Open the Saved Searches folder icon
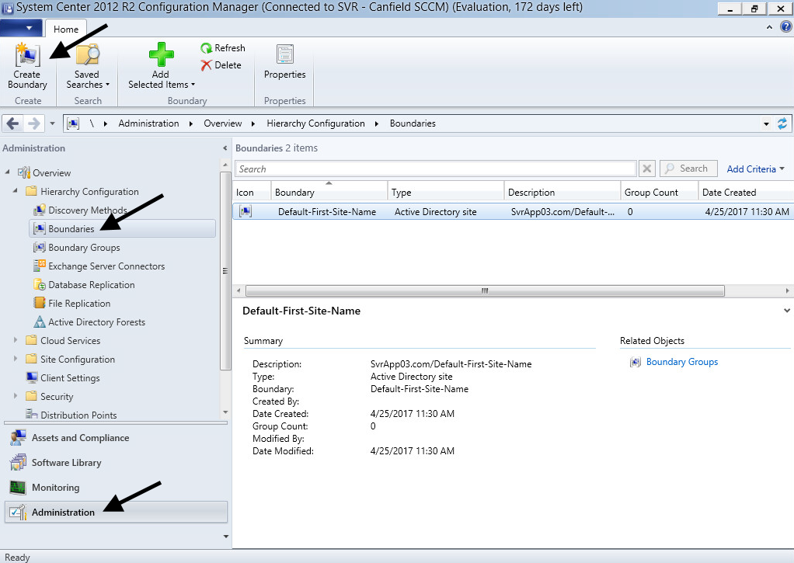 click(x=88, y=54)
